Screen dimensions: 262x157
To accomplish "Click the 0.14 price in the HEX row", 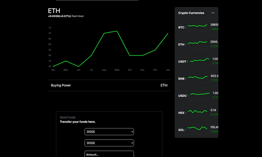I will coord(213,110).
